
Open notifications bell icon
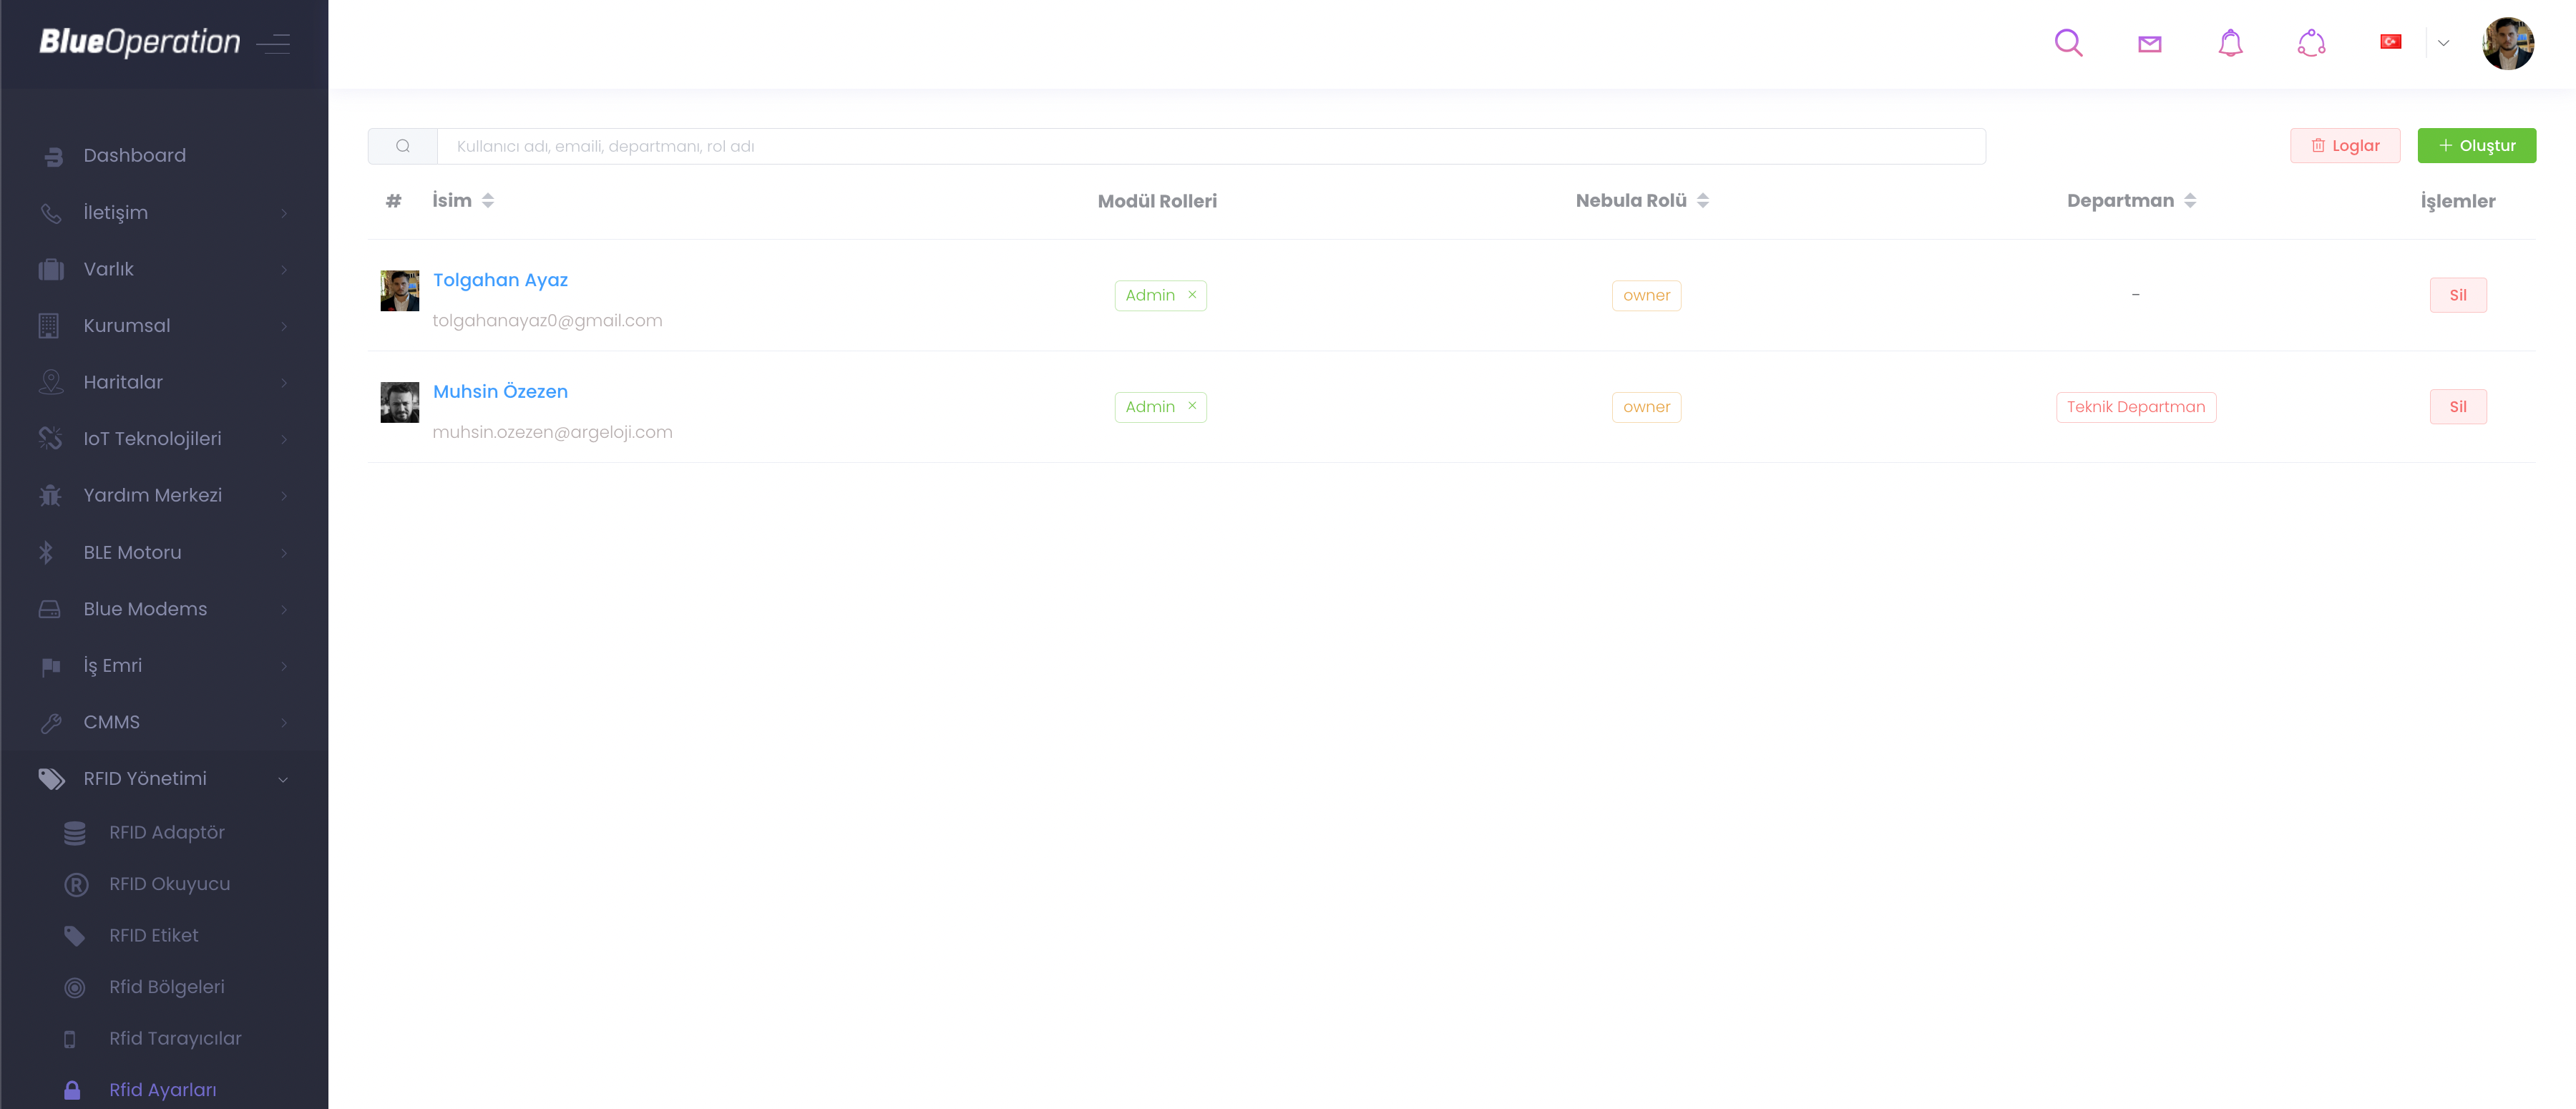pyautogui.click(x=2230, y=43)
